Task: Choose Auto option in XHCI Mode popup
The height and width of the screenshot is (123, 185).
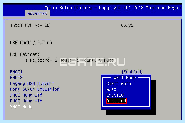Action: [x=111, y=89]
